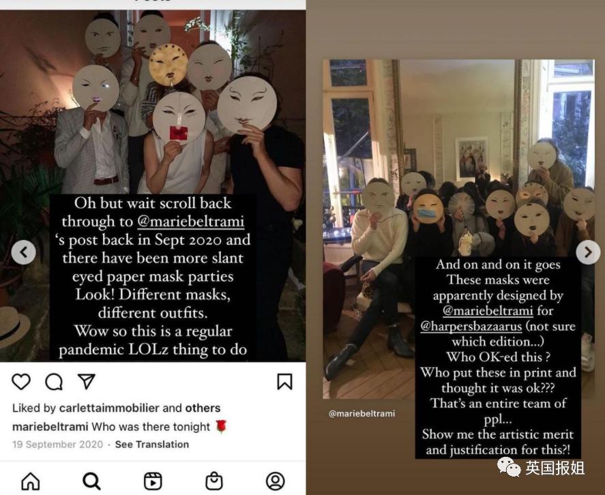Save post with bookmark icon

[x=284, y=381]
